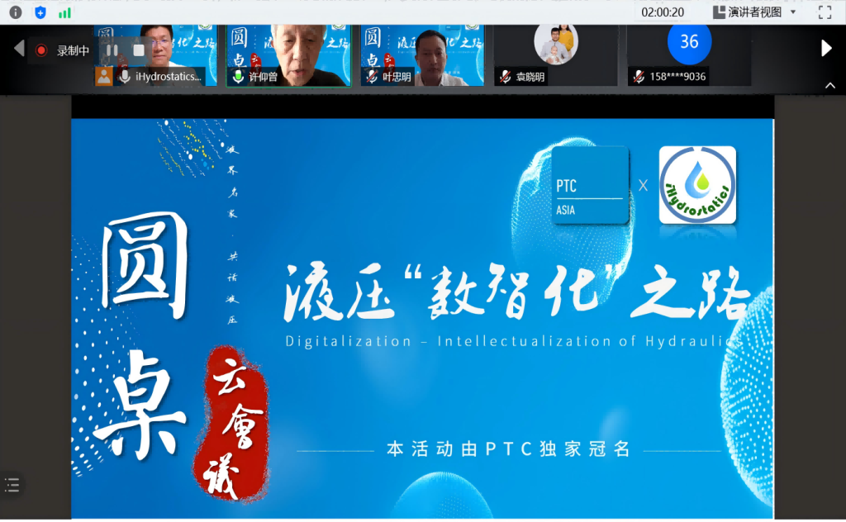This screenshot has width=846, height=522.
Task: Click the iHydrostatics round logo on the slide
Action: click(697, 185)
